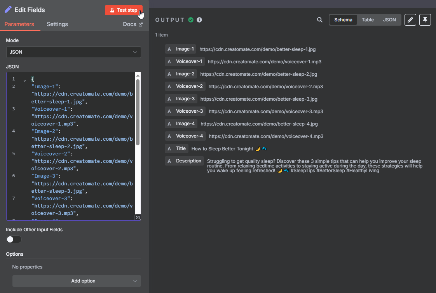Toggle Include Other Input Fields switch
Screen dimensions: 436x293
14,239
